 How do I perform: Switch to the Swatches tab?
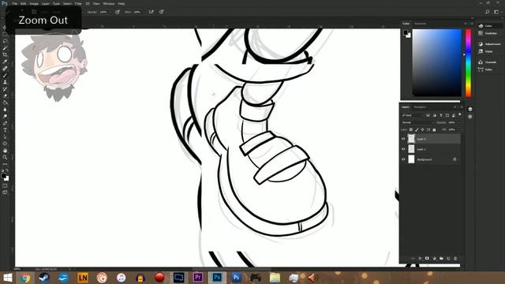point(420,24)
